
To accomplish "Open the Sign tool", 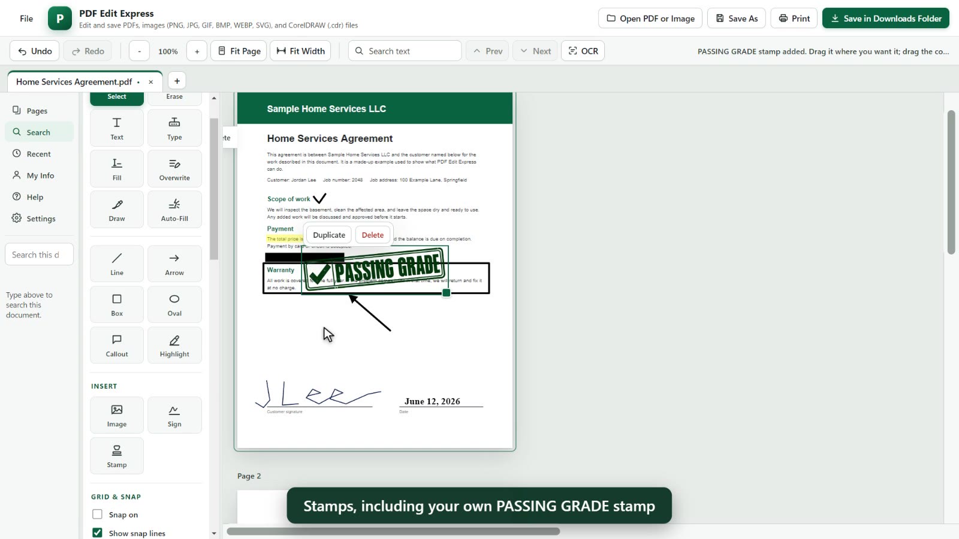I will [x=174, y=414].
